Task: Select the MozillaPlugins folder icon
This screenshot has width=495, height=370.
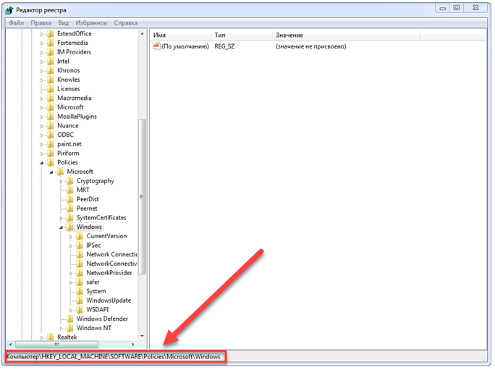Action: coord(50,117)
